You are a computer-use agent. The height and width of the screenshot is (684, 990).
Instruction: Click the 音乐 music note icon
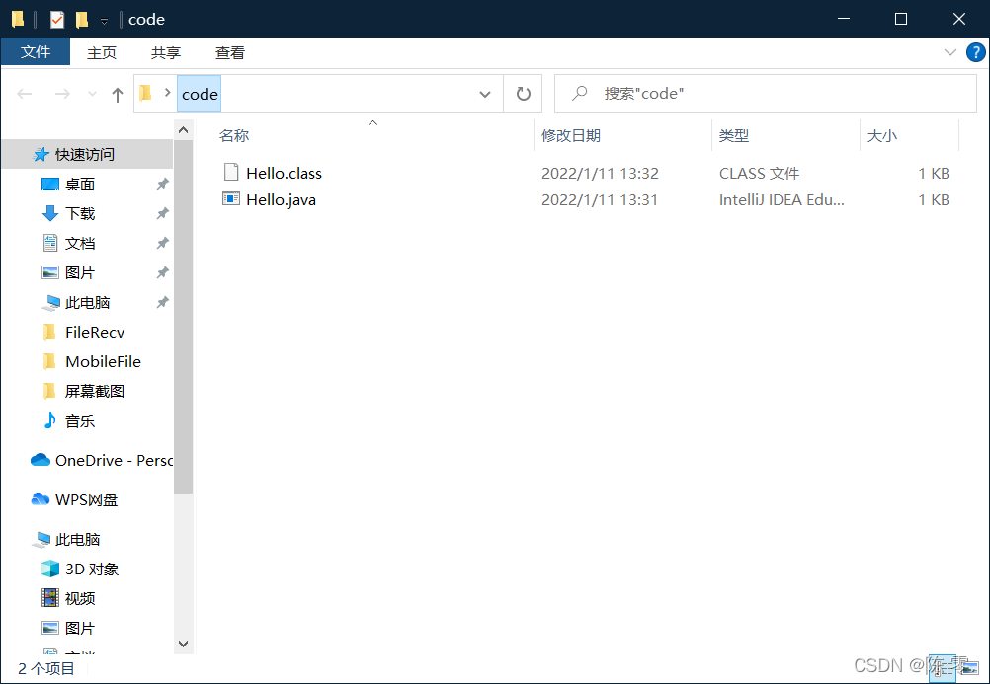click(x=49, y=420)
